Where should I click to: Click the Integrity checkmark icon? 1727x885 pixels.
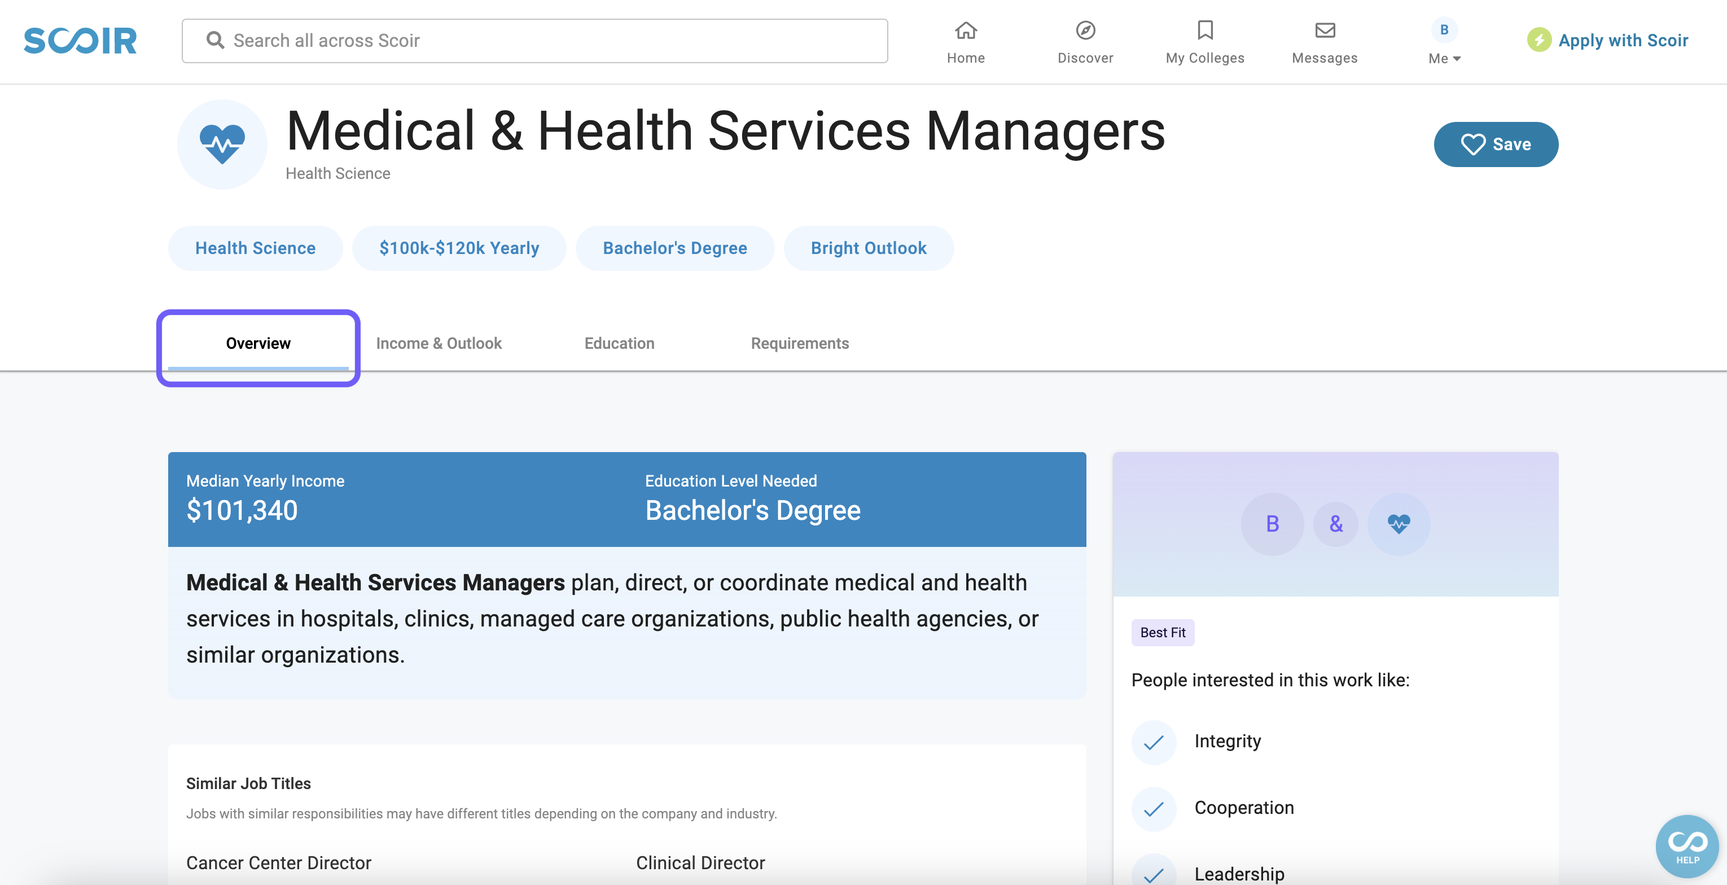[1153, 742]
